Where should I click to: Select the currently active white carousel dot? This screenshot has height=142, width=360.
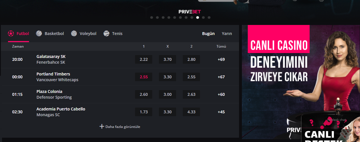[x=198, y=17]
